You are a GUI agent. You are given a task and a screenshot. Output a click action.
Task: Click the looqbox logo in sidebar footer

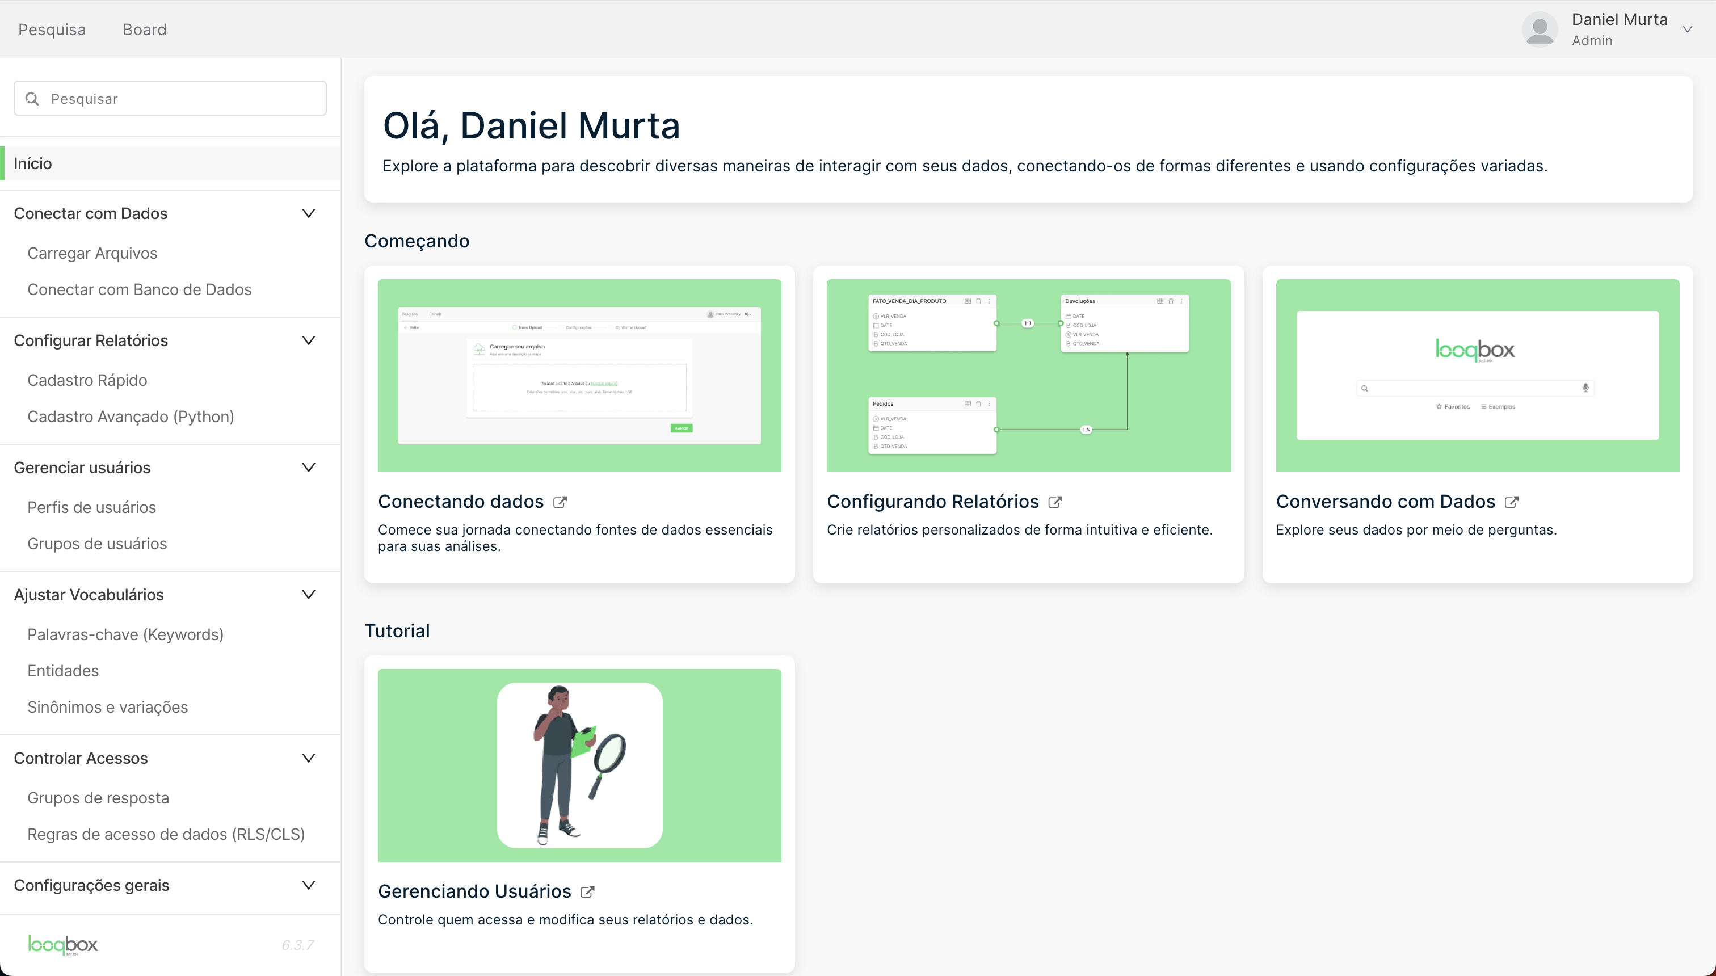[x=63, y=944]
